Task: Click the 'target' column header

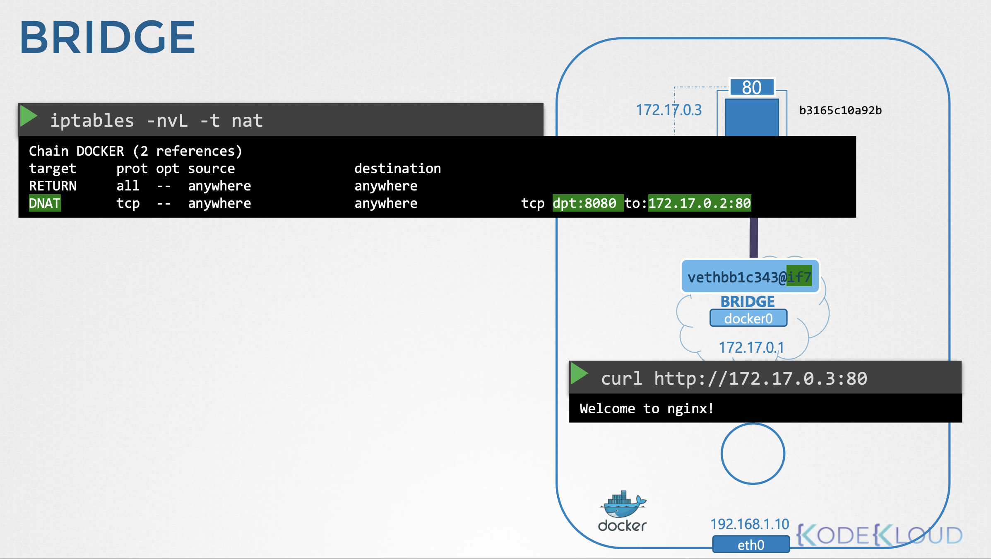Action: (53, 169)
